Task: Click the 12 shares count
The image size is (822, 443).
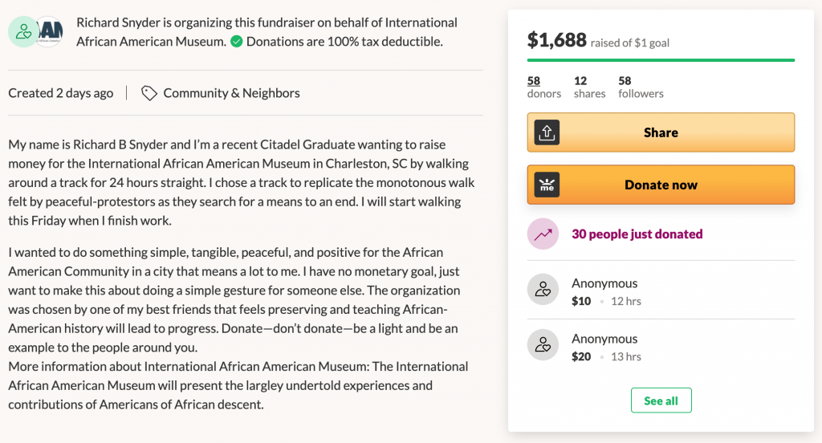Action: coord(589,87)
